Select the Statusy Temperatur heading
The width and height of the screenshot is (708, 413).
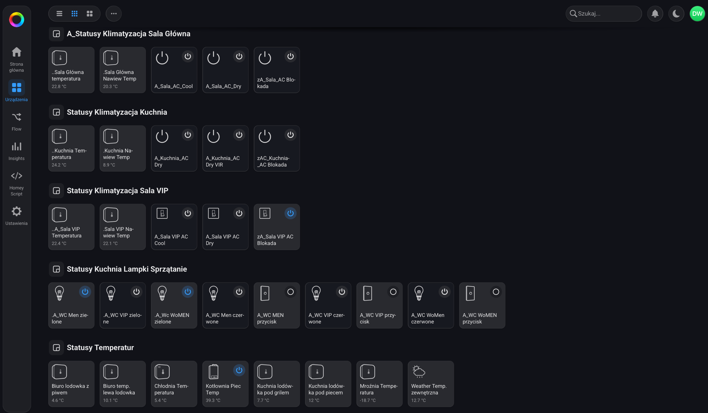click(x=100, y=348)
